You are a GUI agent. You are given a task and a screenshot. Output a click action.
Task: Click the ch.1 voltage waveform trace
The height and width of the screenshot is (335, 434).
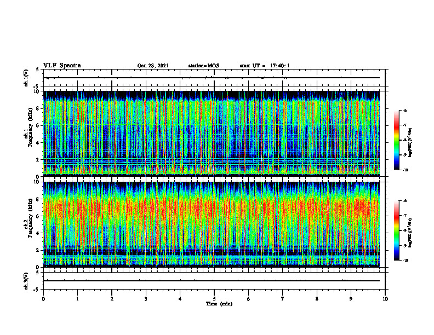212,78
